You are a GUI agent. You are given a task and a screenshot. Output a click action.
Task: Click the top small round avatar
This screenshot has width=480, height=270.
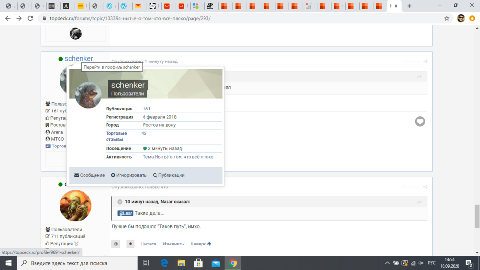[x=75, y=34]
